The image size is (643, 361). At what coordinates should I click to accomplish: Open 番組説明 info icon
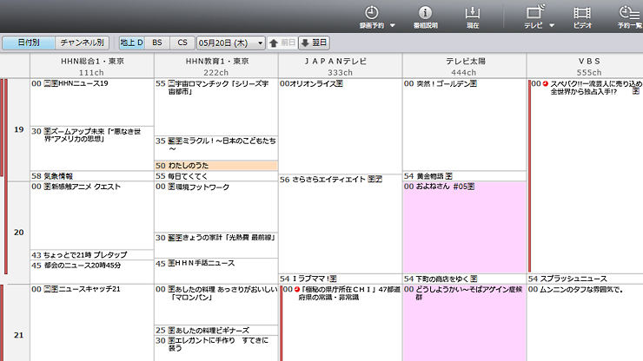click(425, 13)
